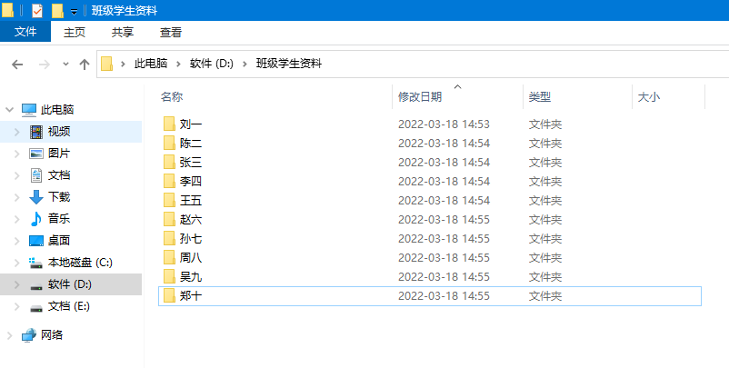Select the 刘一 folder icon
This screenshot has height=368, width=729.
[x=169, y=124]
